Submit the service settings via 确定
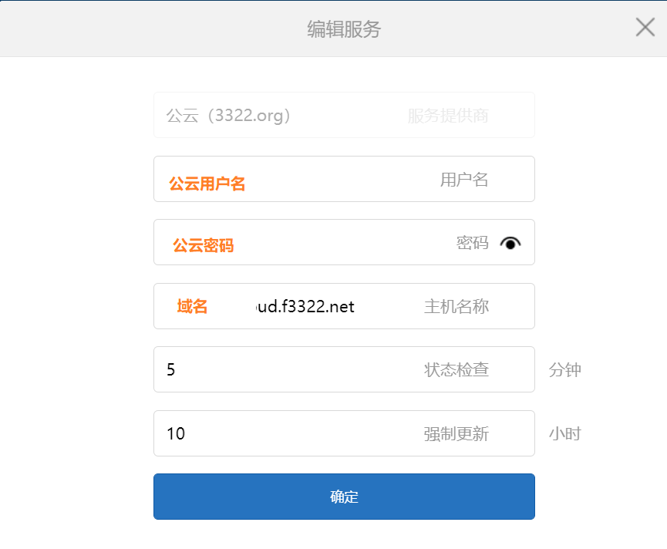 (x=344, y=497)
